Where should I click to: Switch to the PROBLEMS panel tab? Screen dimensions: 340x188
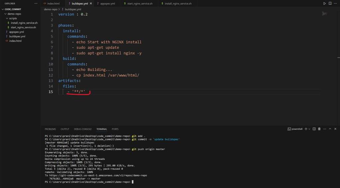tap(50, 129)
